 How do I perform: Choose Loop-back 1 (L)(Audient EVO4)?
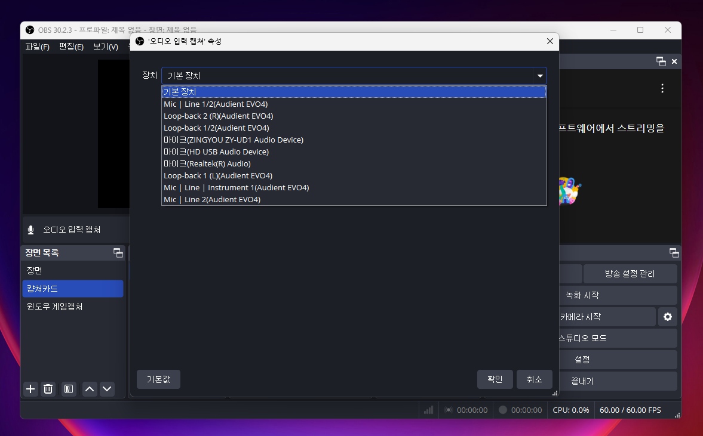coord(354,175)
